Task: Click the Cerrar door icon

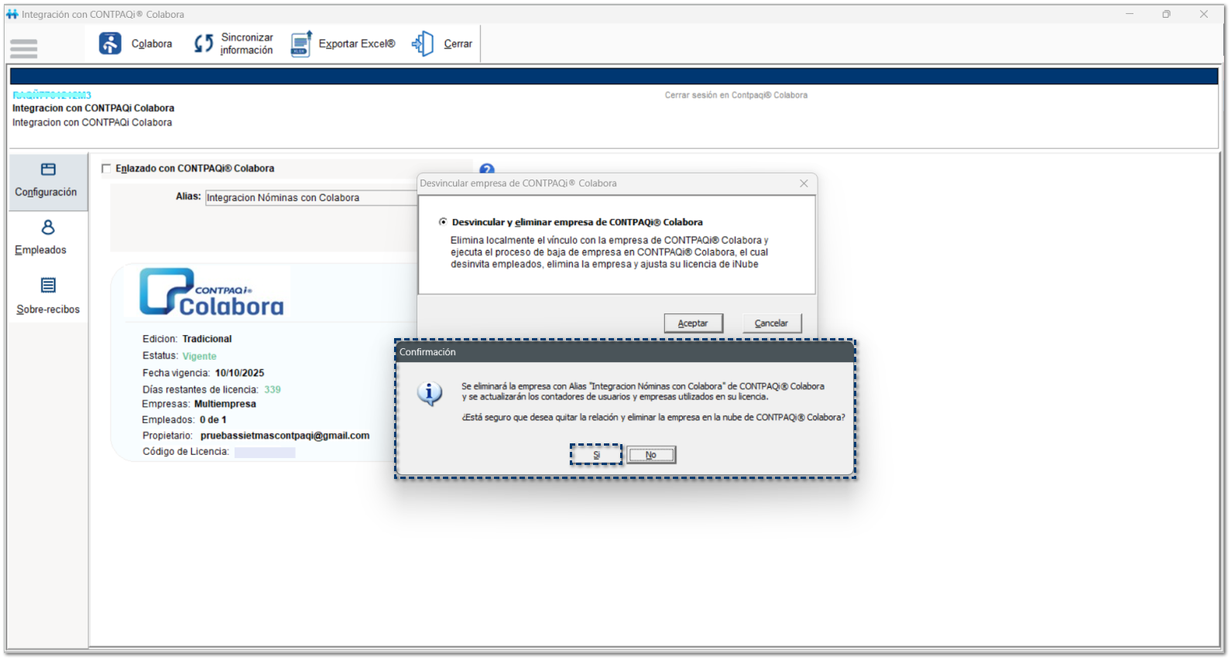Action: coord(423,43)
